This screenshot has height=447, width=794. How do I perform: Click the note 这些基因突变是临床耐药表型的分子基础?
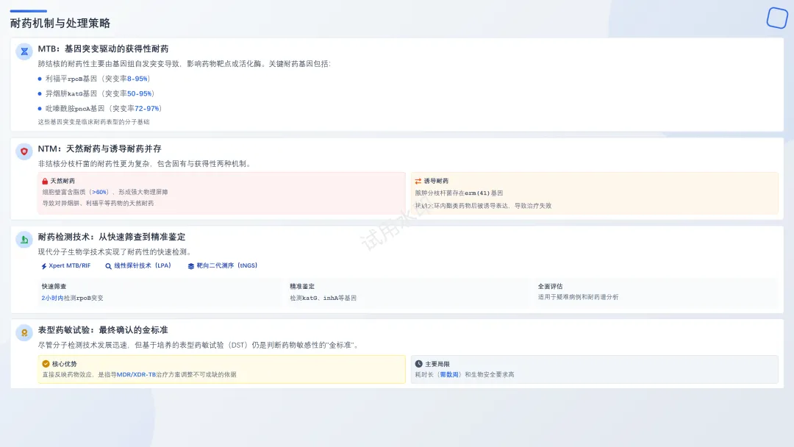pos(93,122)
